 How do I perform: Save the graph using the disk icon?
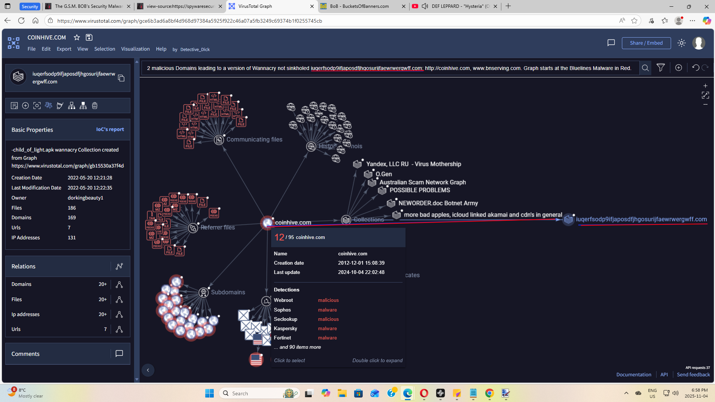(89, 37)
